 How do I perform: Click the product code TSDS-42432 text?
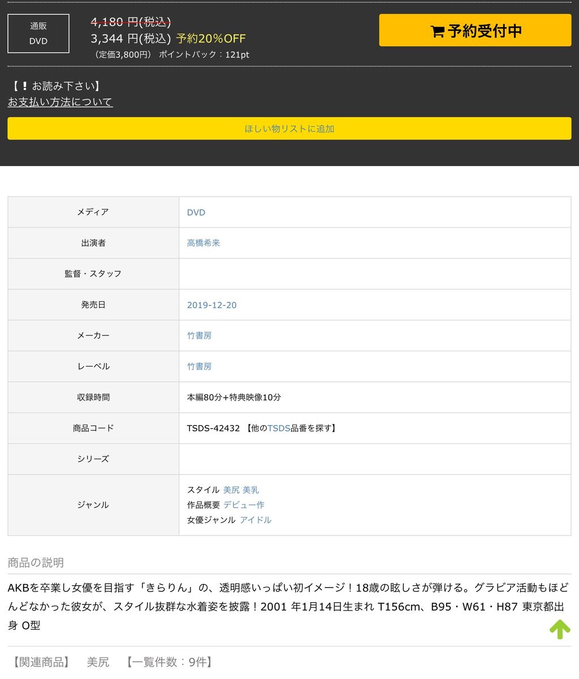(x=214, y=428)
